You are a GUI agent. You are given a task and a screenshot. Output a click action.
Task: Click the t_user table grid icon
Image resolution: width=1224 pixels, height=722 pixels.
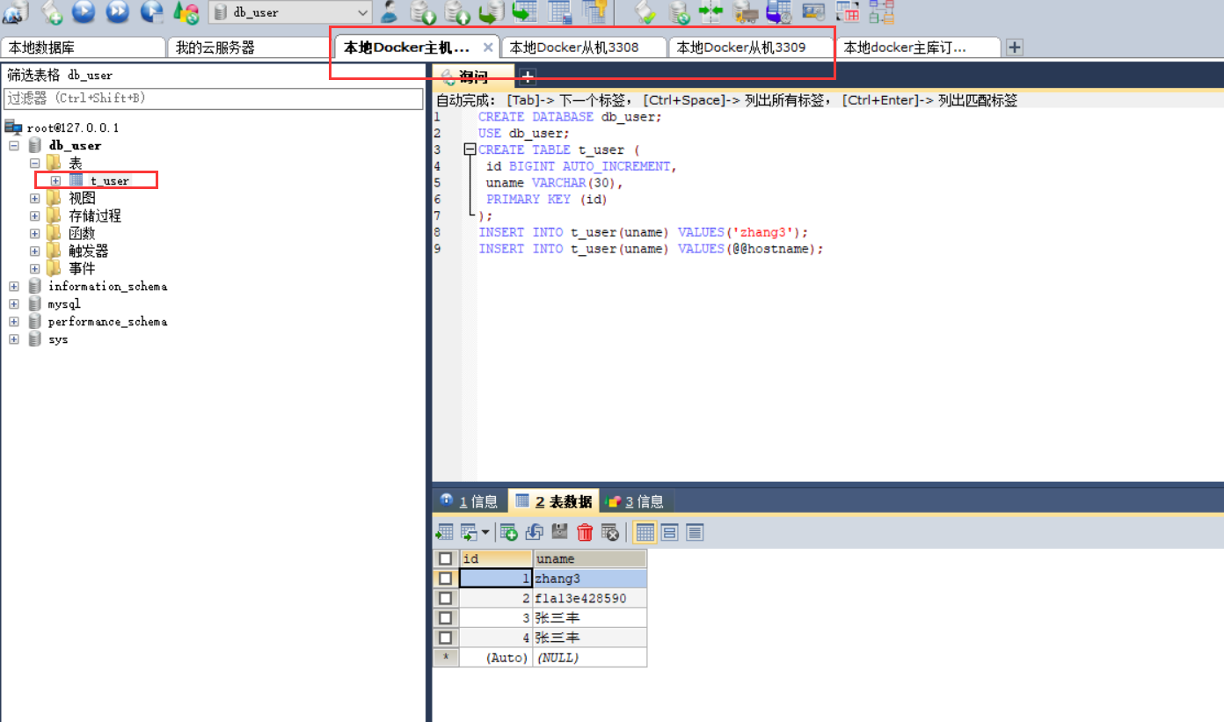(76, 180)
